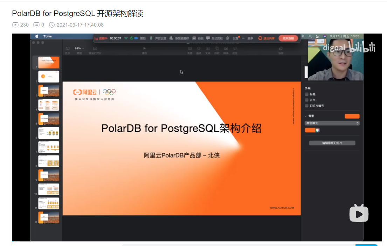Click the presenter webcam video feed

(336, 60)
